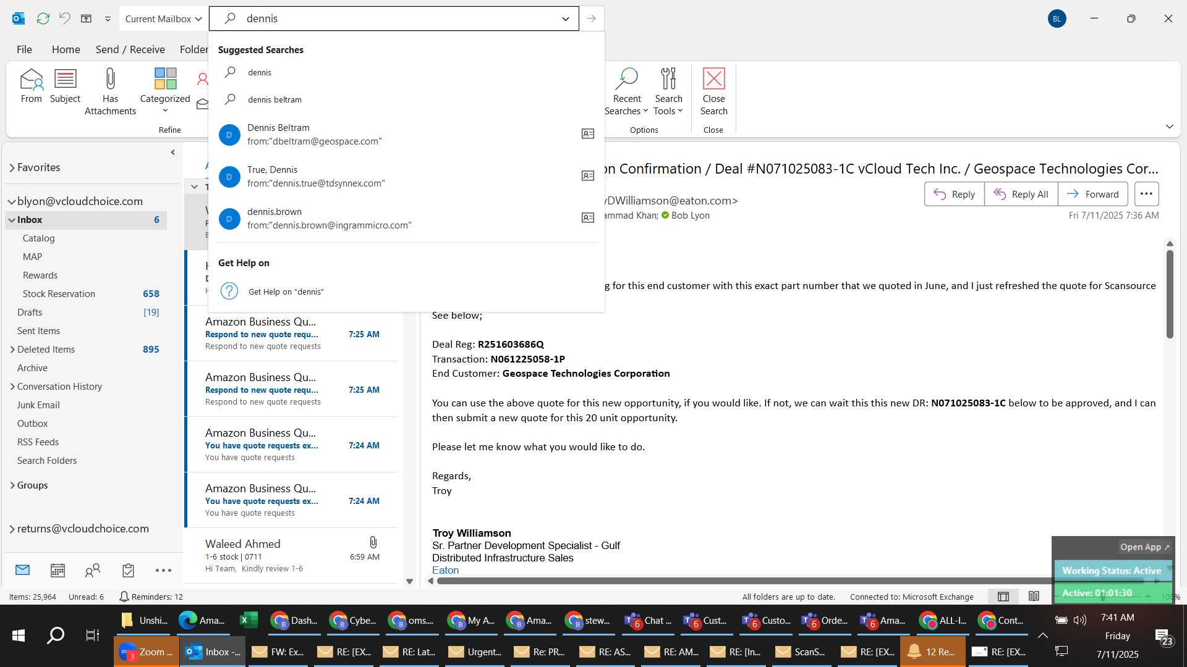1187x667 pixels.
Task: Click the Eaton link in signature
Action: point(445,570)
